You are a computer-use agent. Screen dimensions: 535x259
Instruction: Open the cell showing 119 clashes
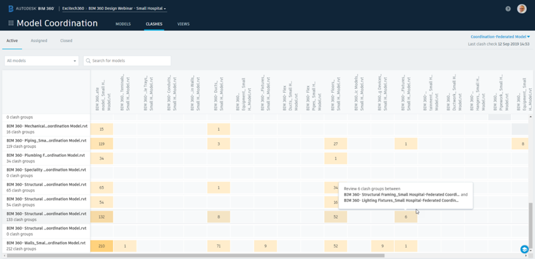point(102,144)
